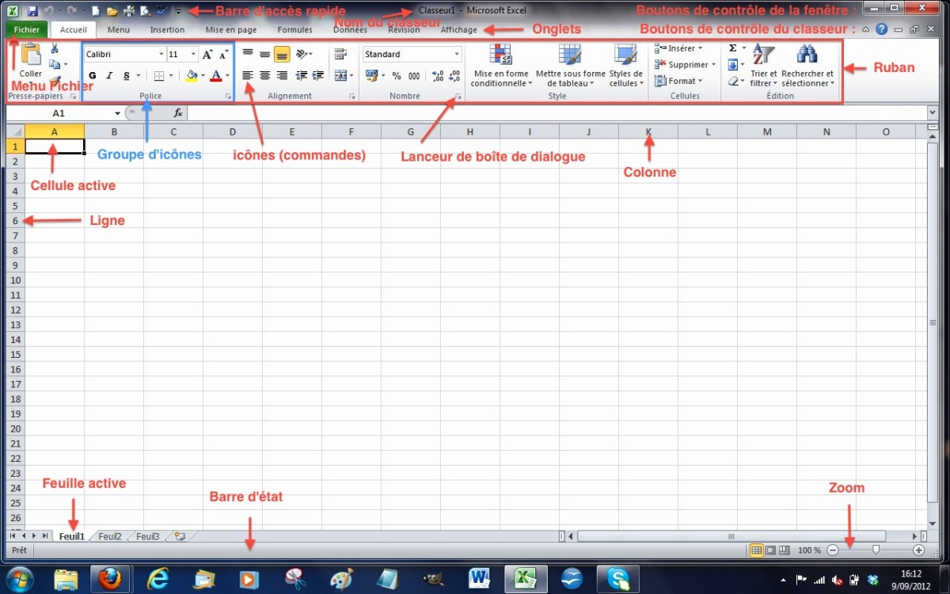This screenshot has height=594, width=950.
Task: Toggle underline with the S button
Action: 127,76
